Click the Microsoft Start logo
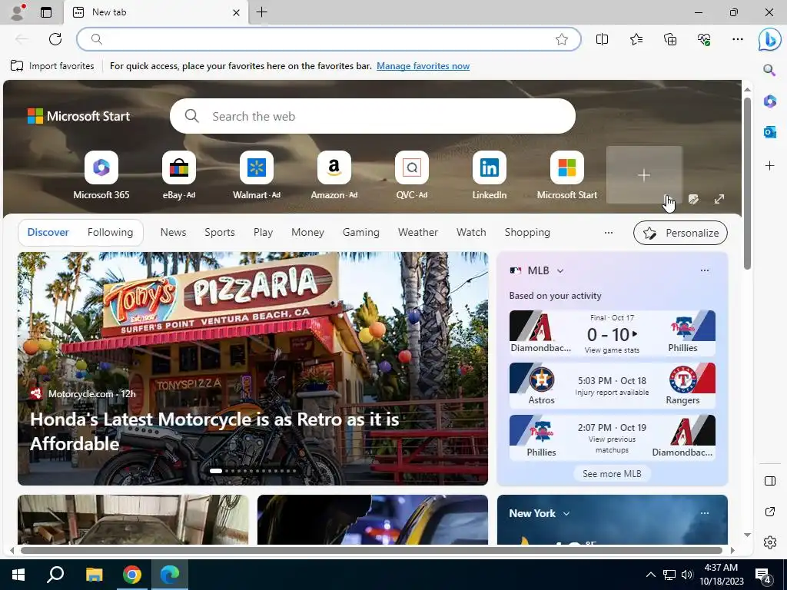This screenshot has width=787, height=590. click(78, 116)
